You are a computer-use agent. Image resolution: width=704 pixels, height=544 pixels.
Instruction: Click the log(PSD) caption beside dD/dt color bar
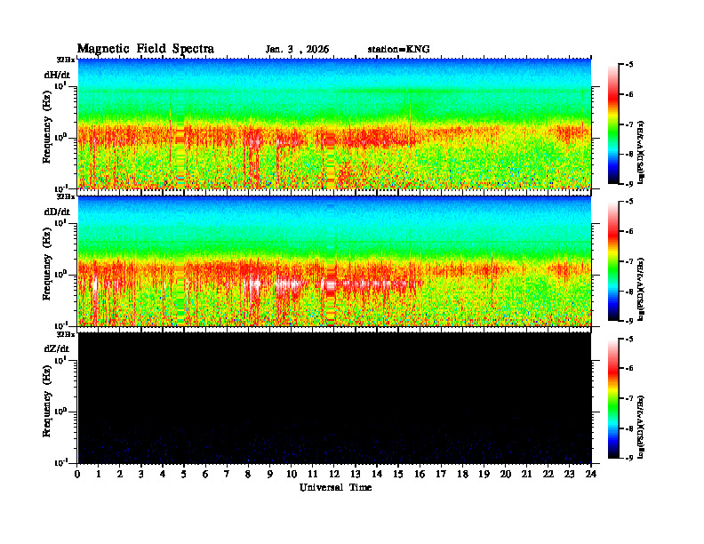tap(641, 289)
